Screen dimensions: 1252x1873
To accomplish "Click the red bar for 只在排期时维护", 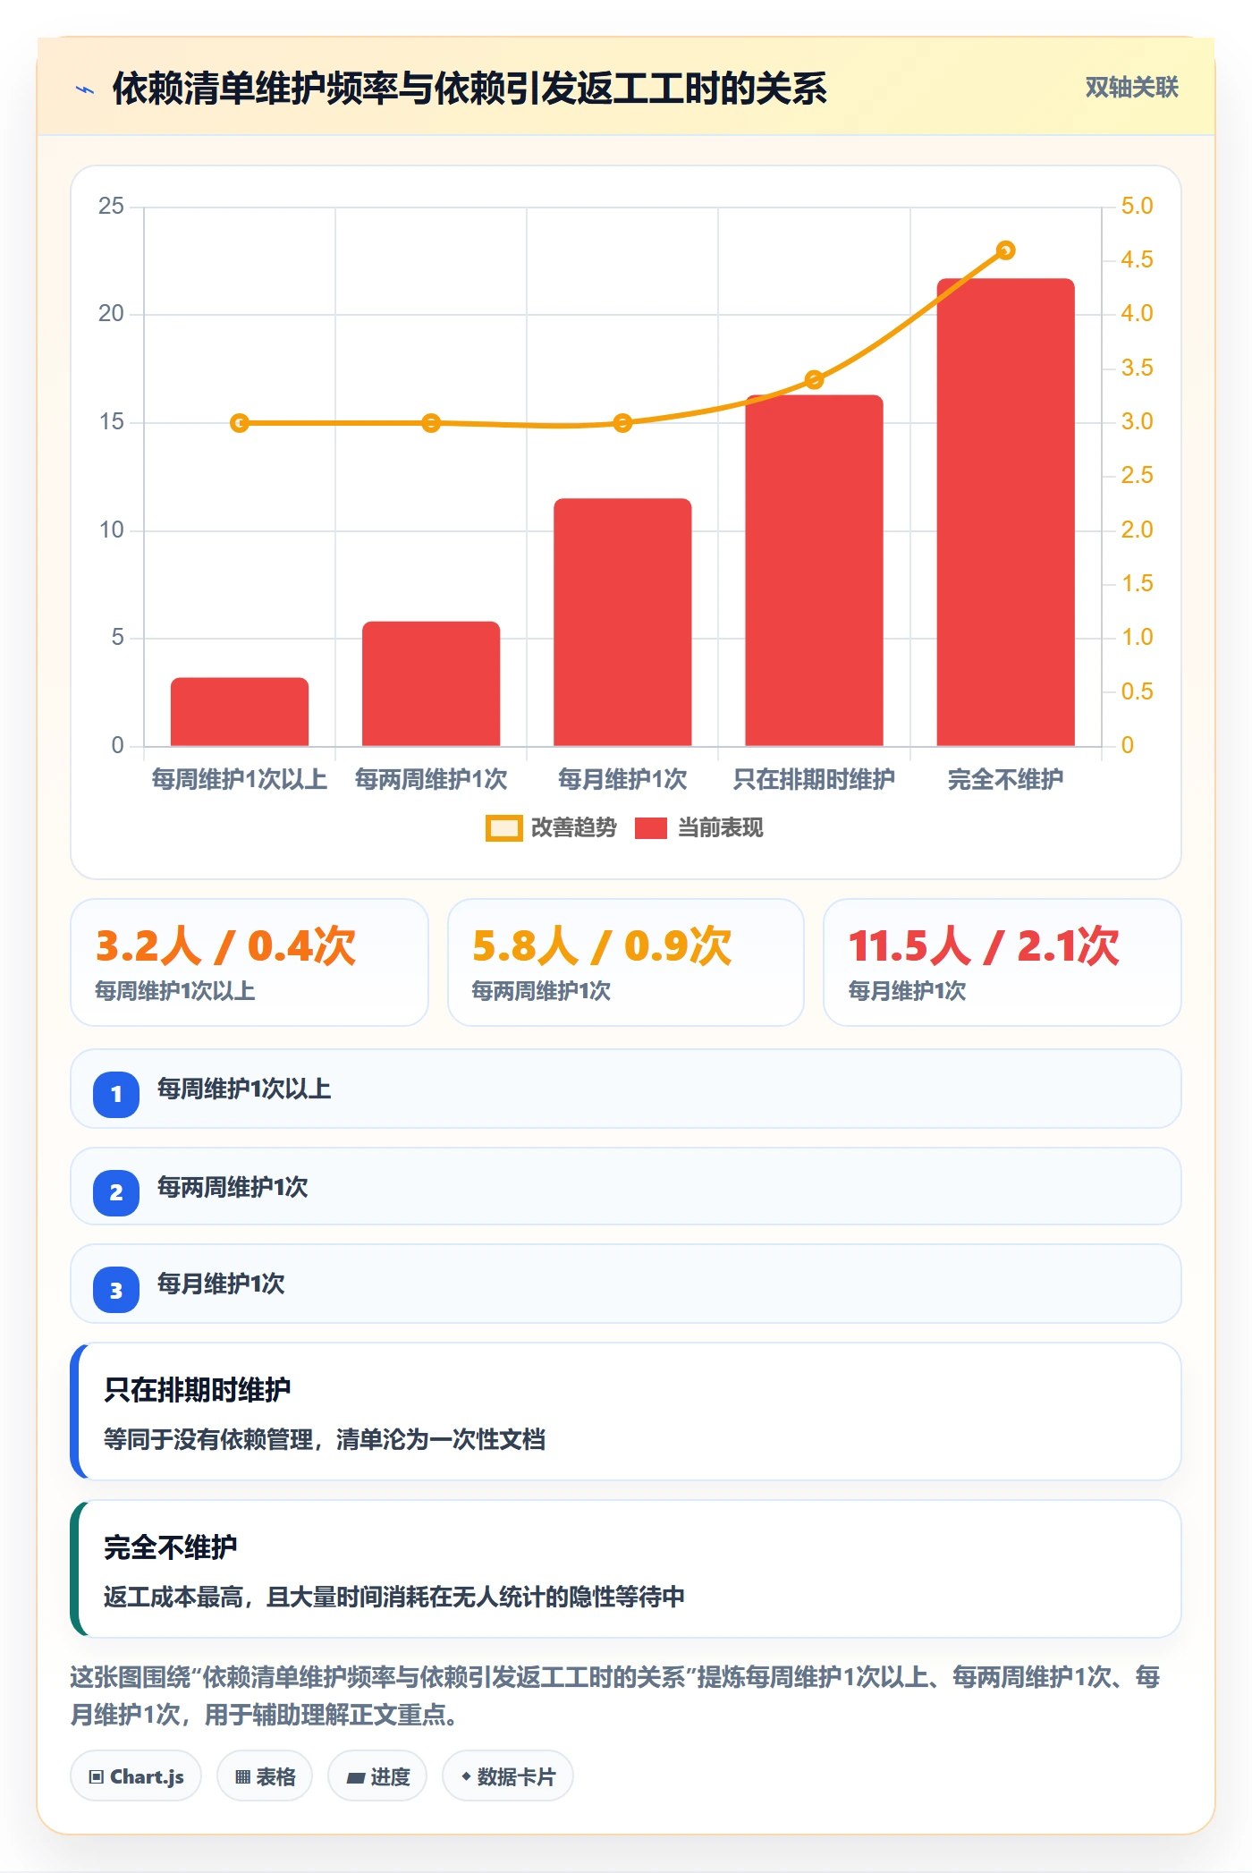I will point(814,570).
